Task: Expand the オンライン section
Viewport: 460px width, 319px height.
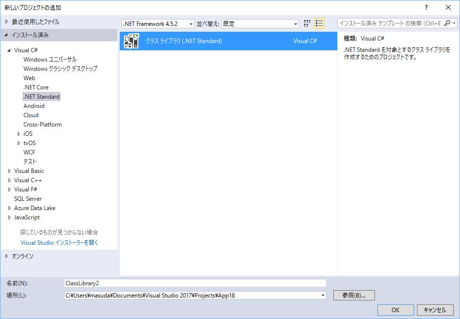Action: [6, 256]
